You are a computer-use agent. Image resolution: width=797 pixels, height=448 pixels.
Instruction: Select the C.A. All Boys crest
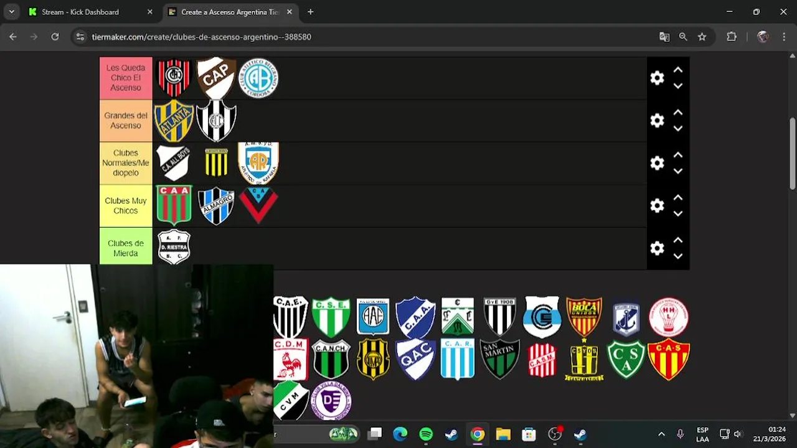[x=174, y=163]
